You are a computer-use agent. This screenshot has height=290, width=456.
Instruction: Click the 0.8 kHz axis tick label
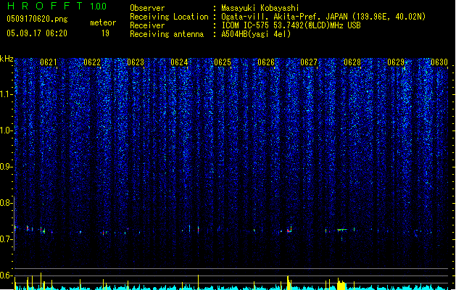(x=6, y=203)
